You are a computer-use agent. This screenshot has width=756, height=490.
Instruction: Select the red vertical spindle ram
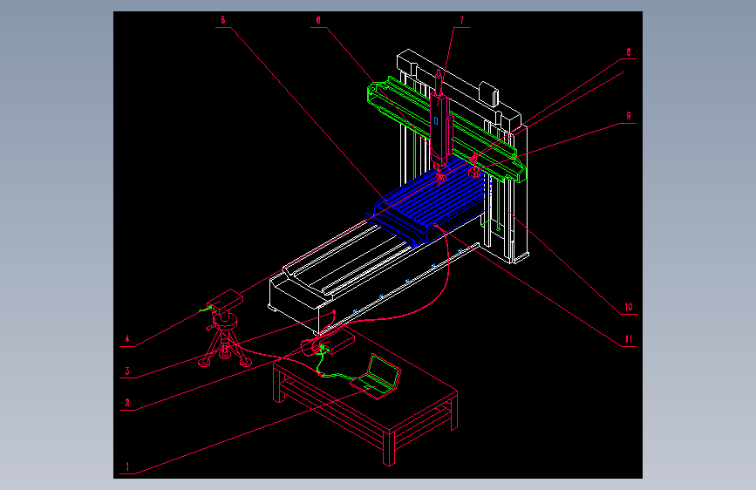440,120
